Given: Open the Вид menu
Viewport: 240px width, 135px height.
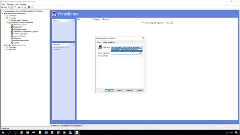Looking at the screenshot, I should (x=16, y=4).
